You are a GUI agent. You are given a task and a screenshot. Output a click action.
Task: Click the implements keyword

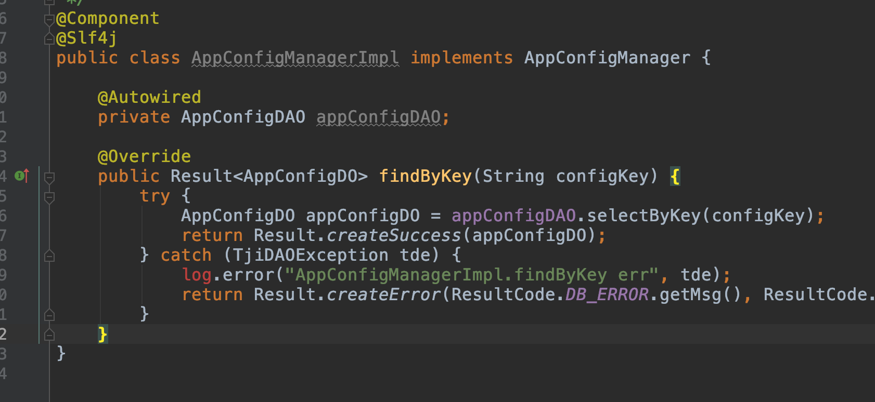(x=462, y=58)
